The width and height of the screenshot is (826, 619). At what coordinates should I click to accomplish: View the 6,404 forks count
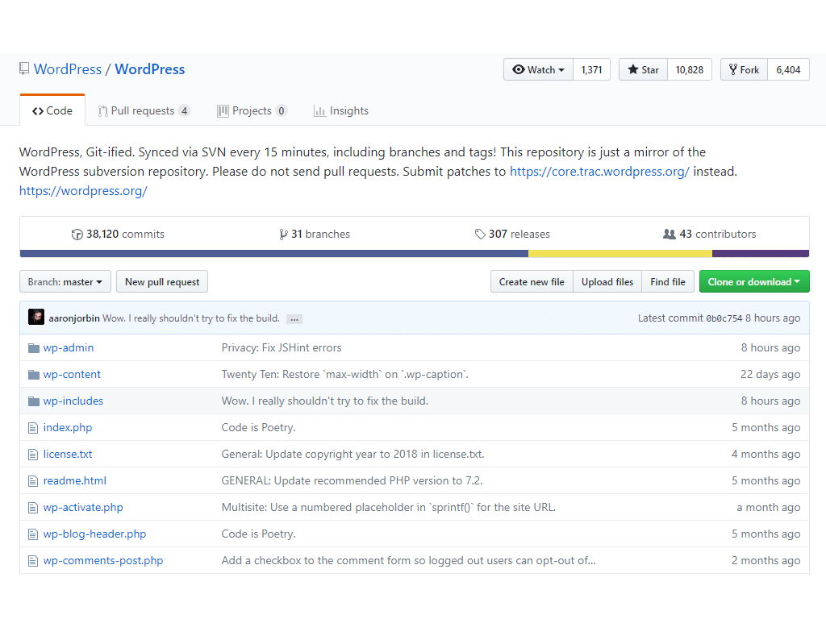[788, 69]
